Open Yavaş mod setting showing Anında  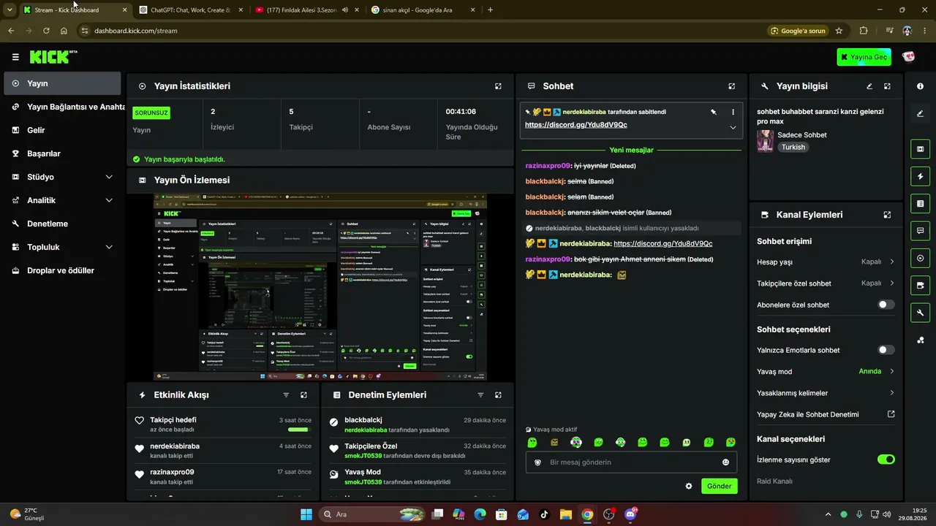(x=826, y=371)
